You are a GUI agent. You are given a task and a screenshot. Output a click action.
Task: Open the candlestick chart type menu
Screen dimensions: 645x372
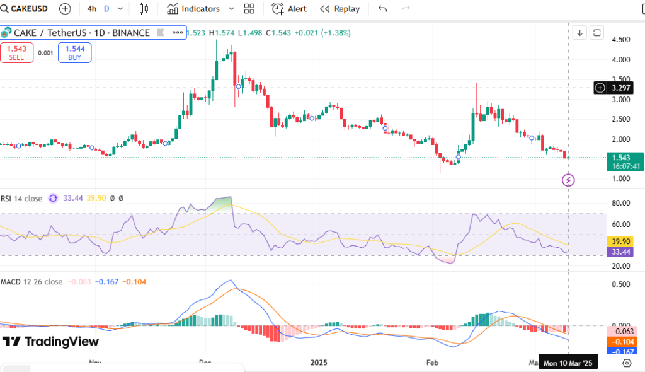pyautogui.click(x=144, y=9)
